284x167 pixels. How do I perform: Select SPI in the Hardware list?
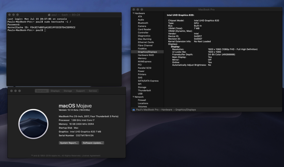click(140, 84)
